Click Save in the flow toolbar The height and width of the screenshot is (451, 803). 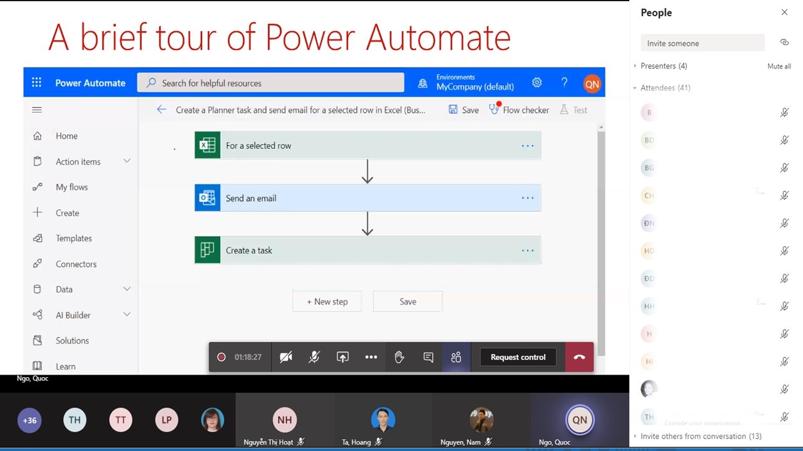pos(464,110)
